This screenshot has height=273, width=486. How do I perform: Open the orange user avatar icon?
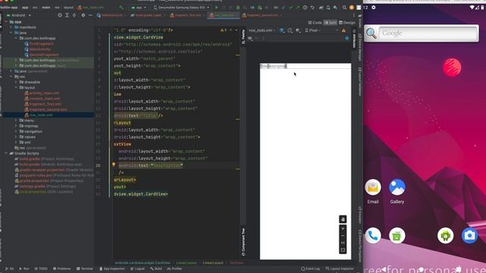coord(352,8)
